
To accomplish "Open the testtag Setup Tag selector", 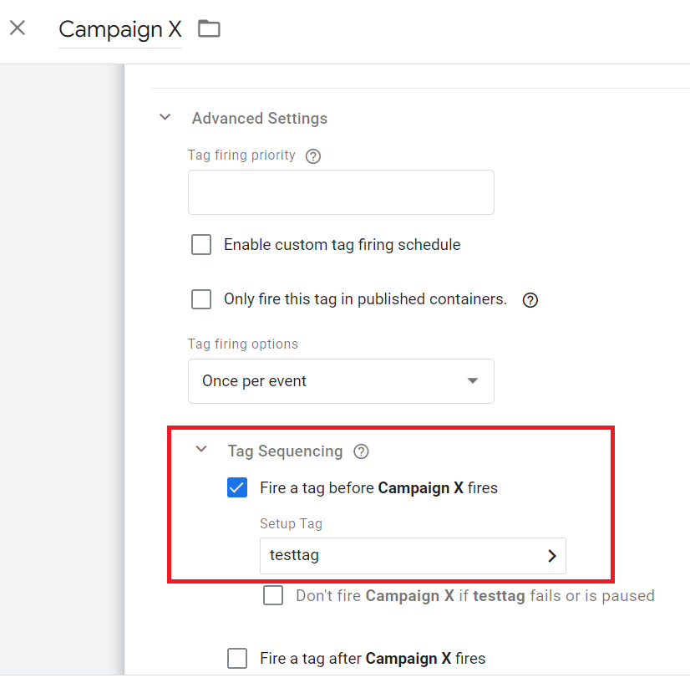I will click(x=413, y=556).
